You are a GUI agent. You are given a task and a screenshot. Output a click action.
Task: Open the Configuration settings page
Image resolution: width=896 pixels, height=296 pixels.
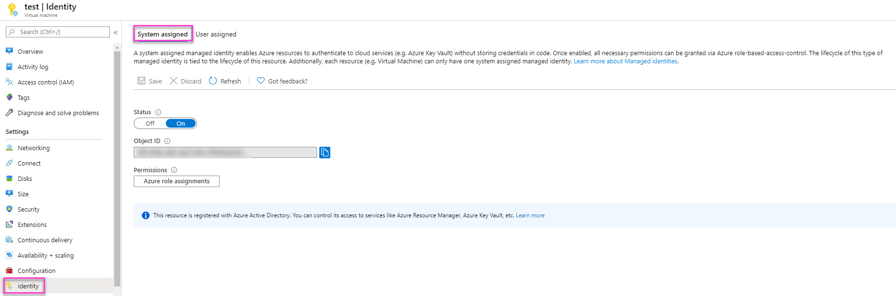tap(36, 271)
